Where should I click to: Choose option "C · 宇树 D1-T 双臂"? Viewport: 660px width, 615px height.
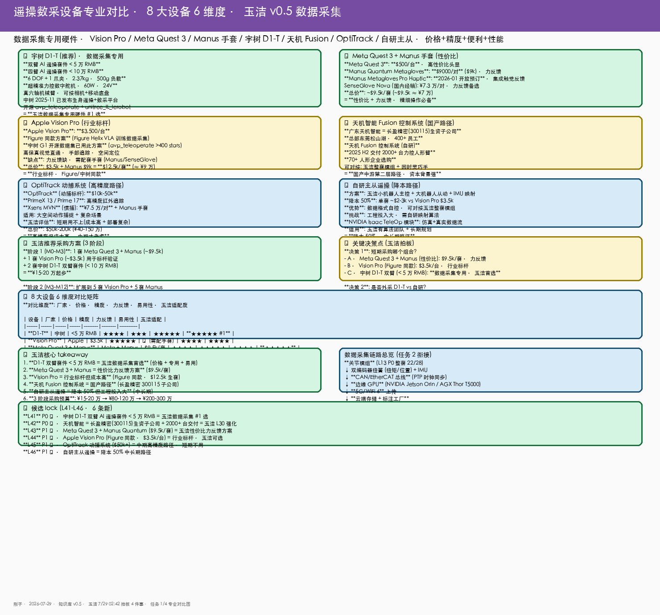point(422,273)
